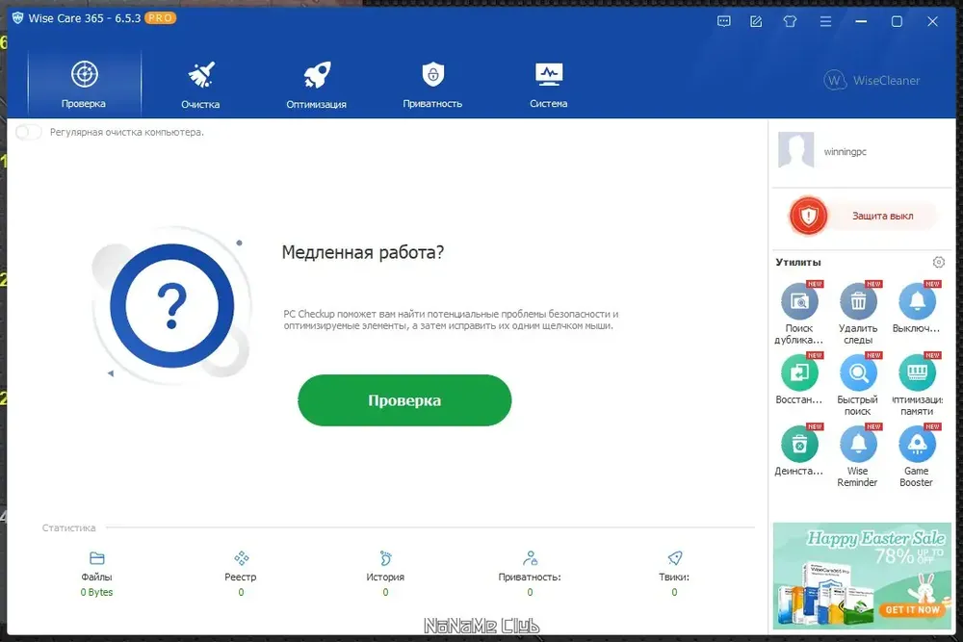Open the Поиск дубликатов utility icon
This screenshot has height=642, width=963.
799,301
